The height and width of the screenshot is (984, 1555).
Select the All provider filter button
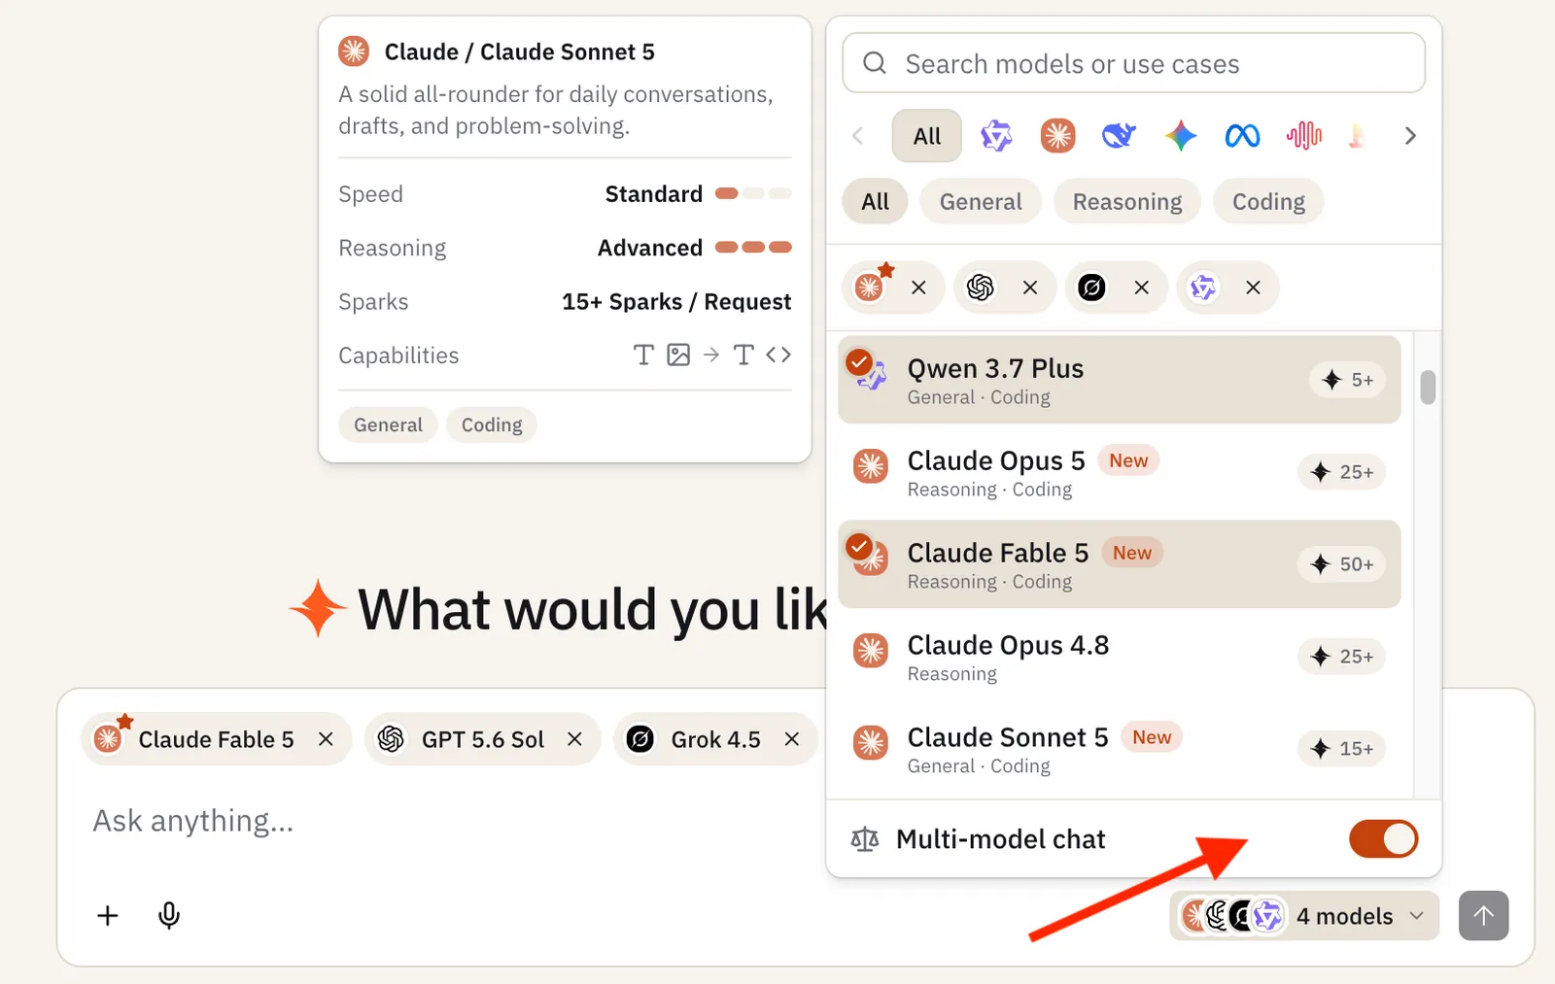pos(927,136)
